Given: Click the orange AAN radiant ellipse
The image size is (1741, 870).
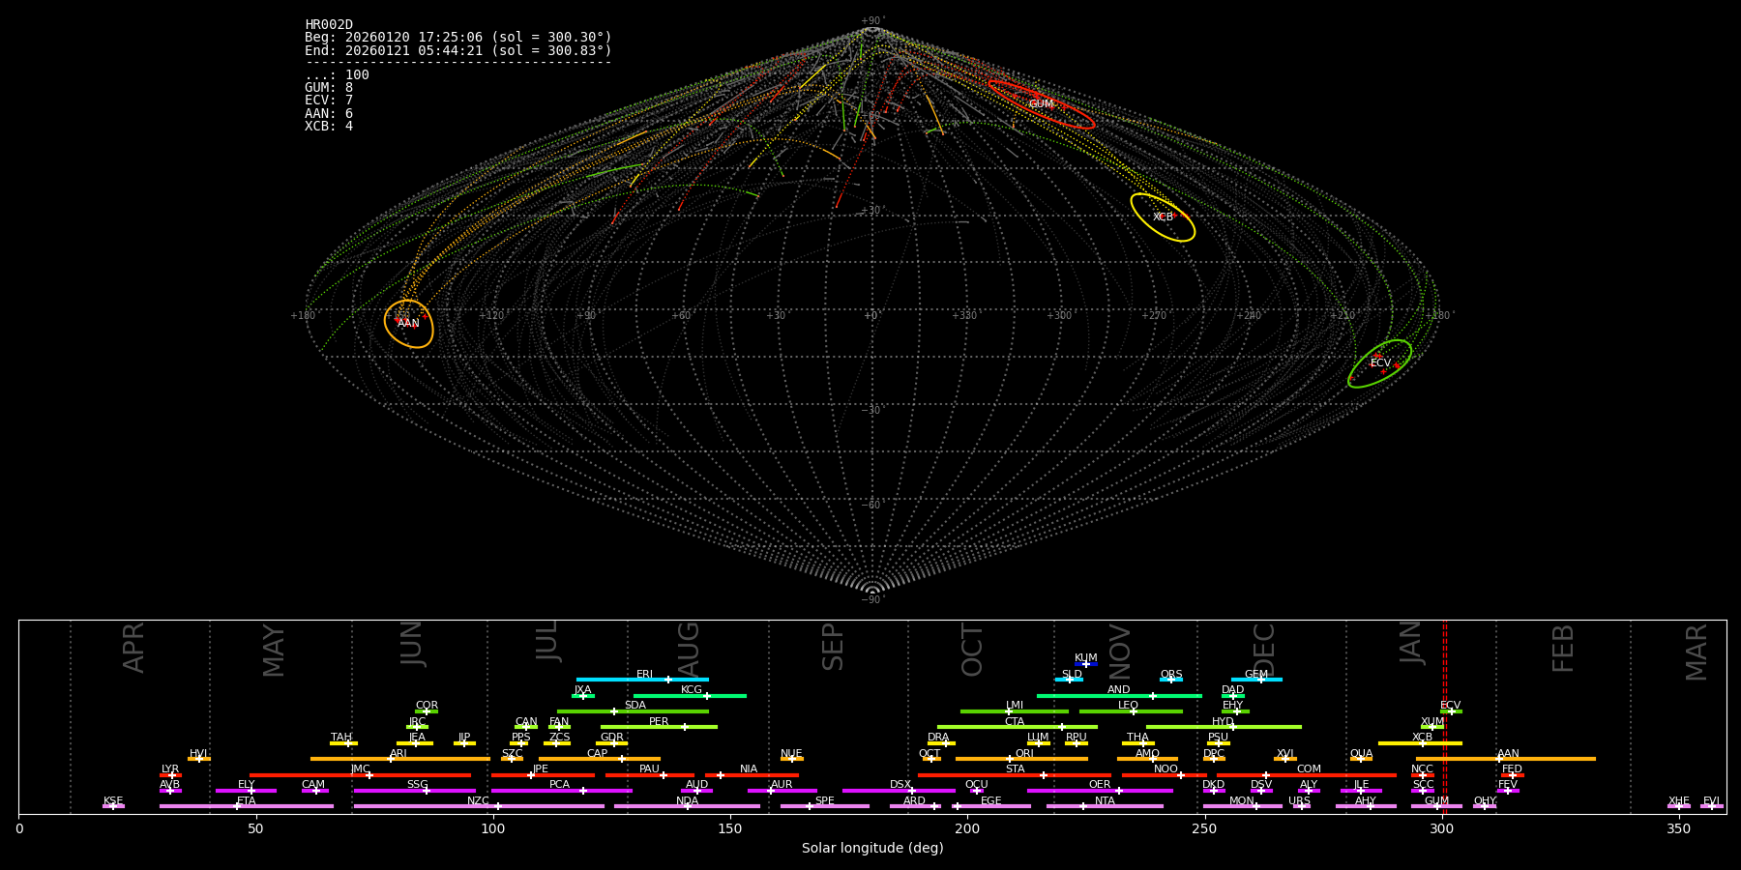Looking at the screenshot, I should (408, 323).
